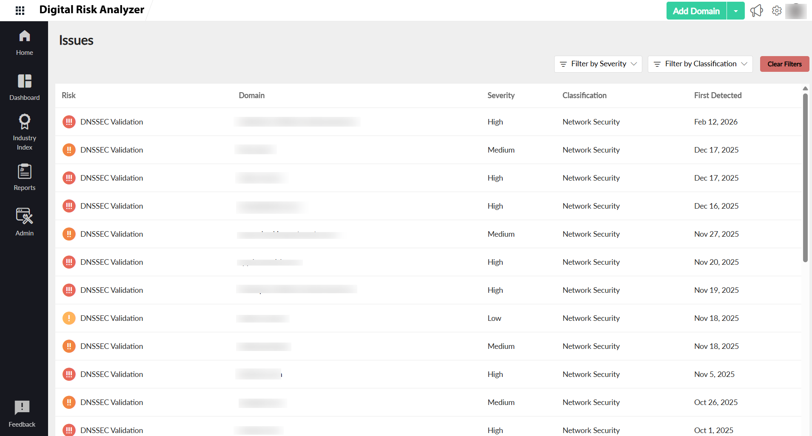Sort by the Severity column header
Image resolution: width=812 pixels, height=436 pixels.
501,96
